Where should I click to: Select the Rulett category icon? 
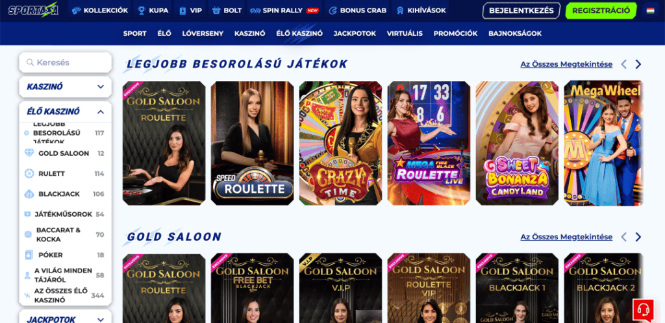point(29,174)
